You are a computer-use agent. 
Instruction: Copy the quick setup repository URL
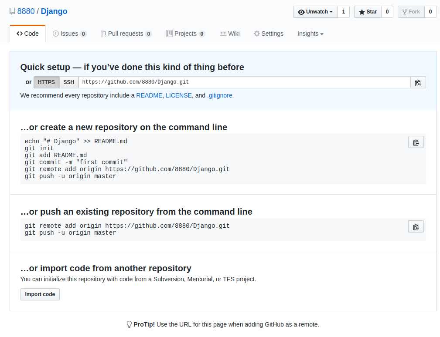418,82
